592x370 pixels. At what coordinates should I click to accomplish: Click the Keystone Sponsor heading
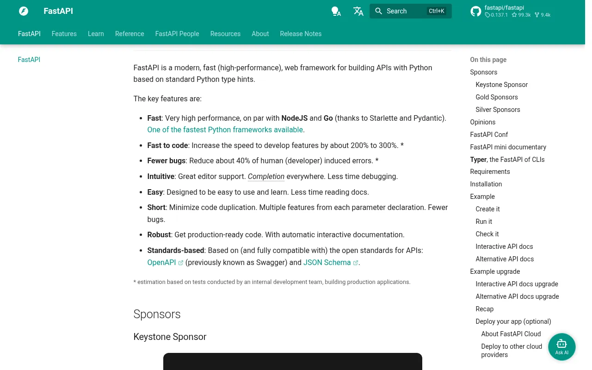[170, 337]
